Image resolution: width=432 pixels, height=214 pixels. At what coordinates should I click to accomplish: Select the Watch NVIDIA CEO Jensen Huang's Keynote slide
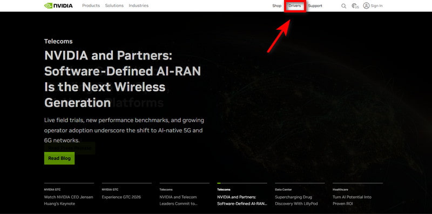69,195
